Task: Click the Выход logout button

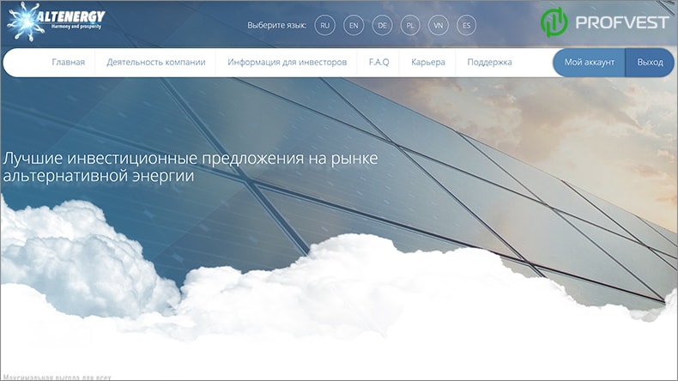Action: (x=650, y=63)
